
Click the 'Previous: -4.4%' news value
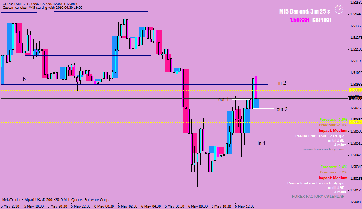pyautogui.click(x=333, y=125)
